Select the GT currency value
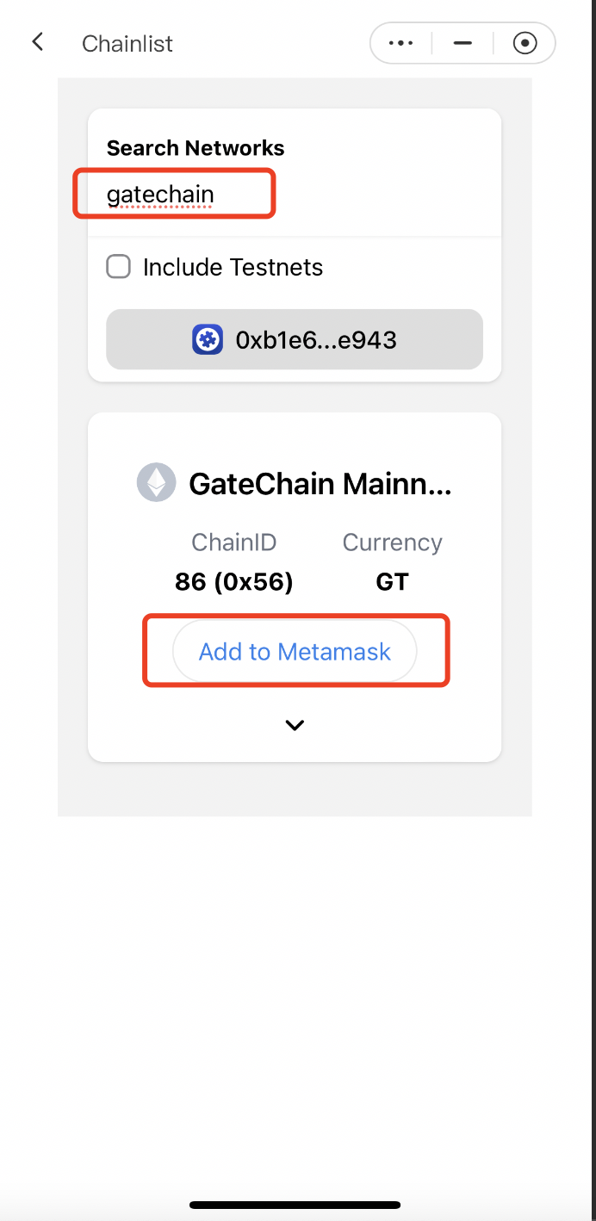596x1221 pixels. point(392,582)
